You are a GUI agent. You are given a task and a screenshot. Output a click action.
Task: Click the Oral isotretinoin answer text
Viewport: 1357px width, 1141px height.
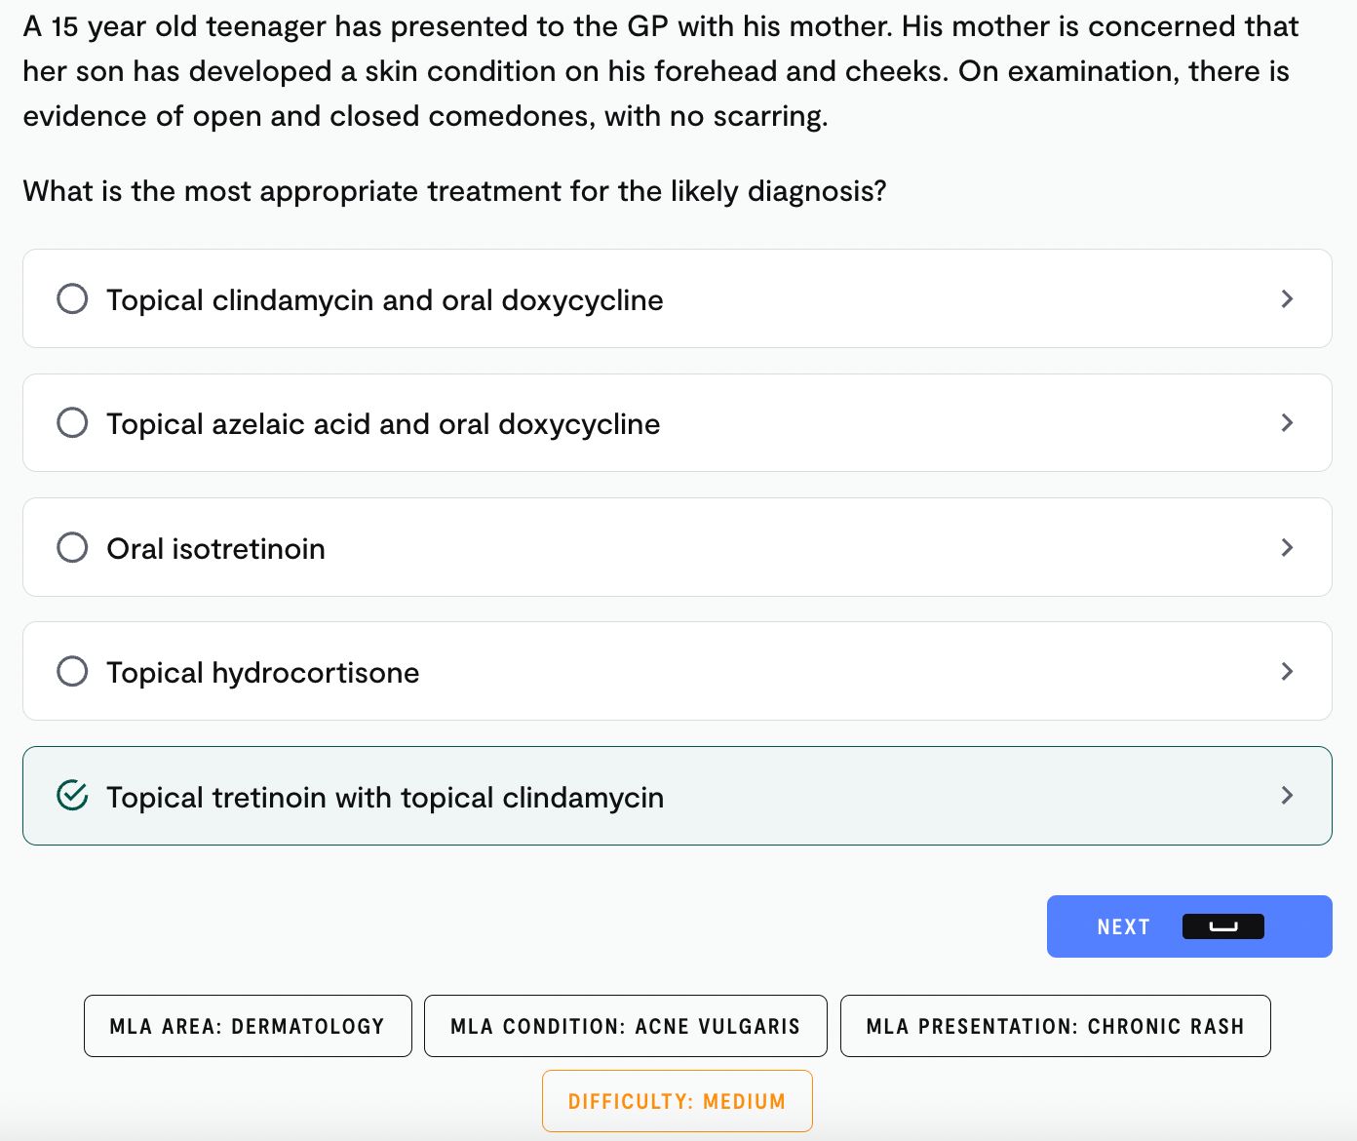(216, 549)
